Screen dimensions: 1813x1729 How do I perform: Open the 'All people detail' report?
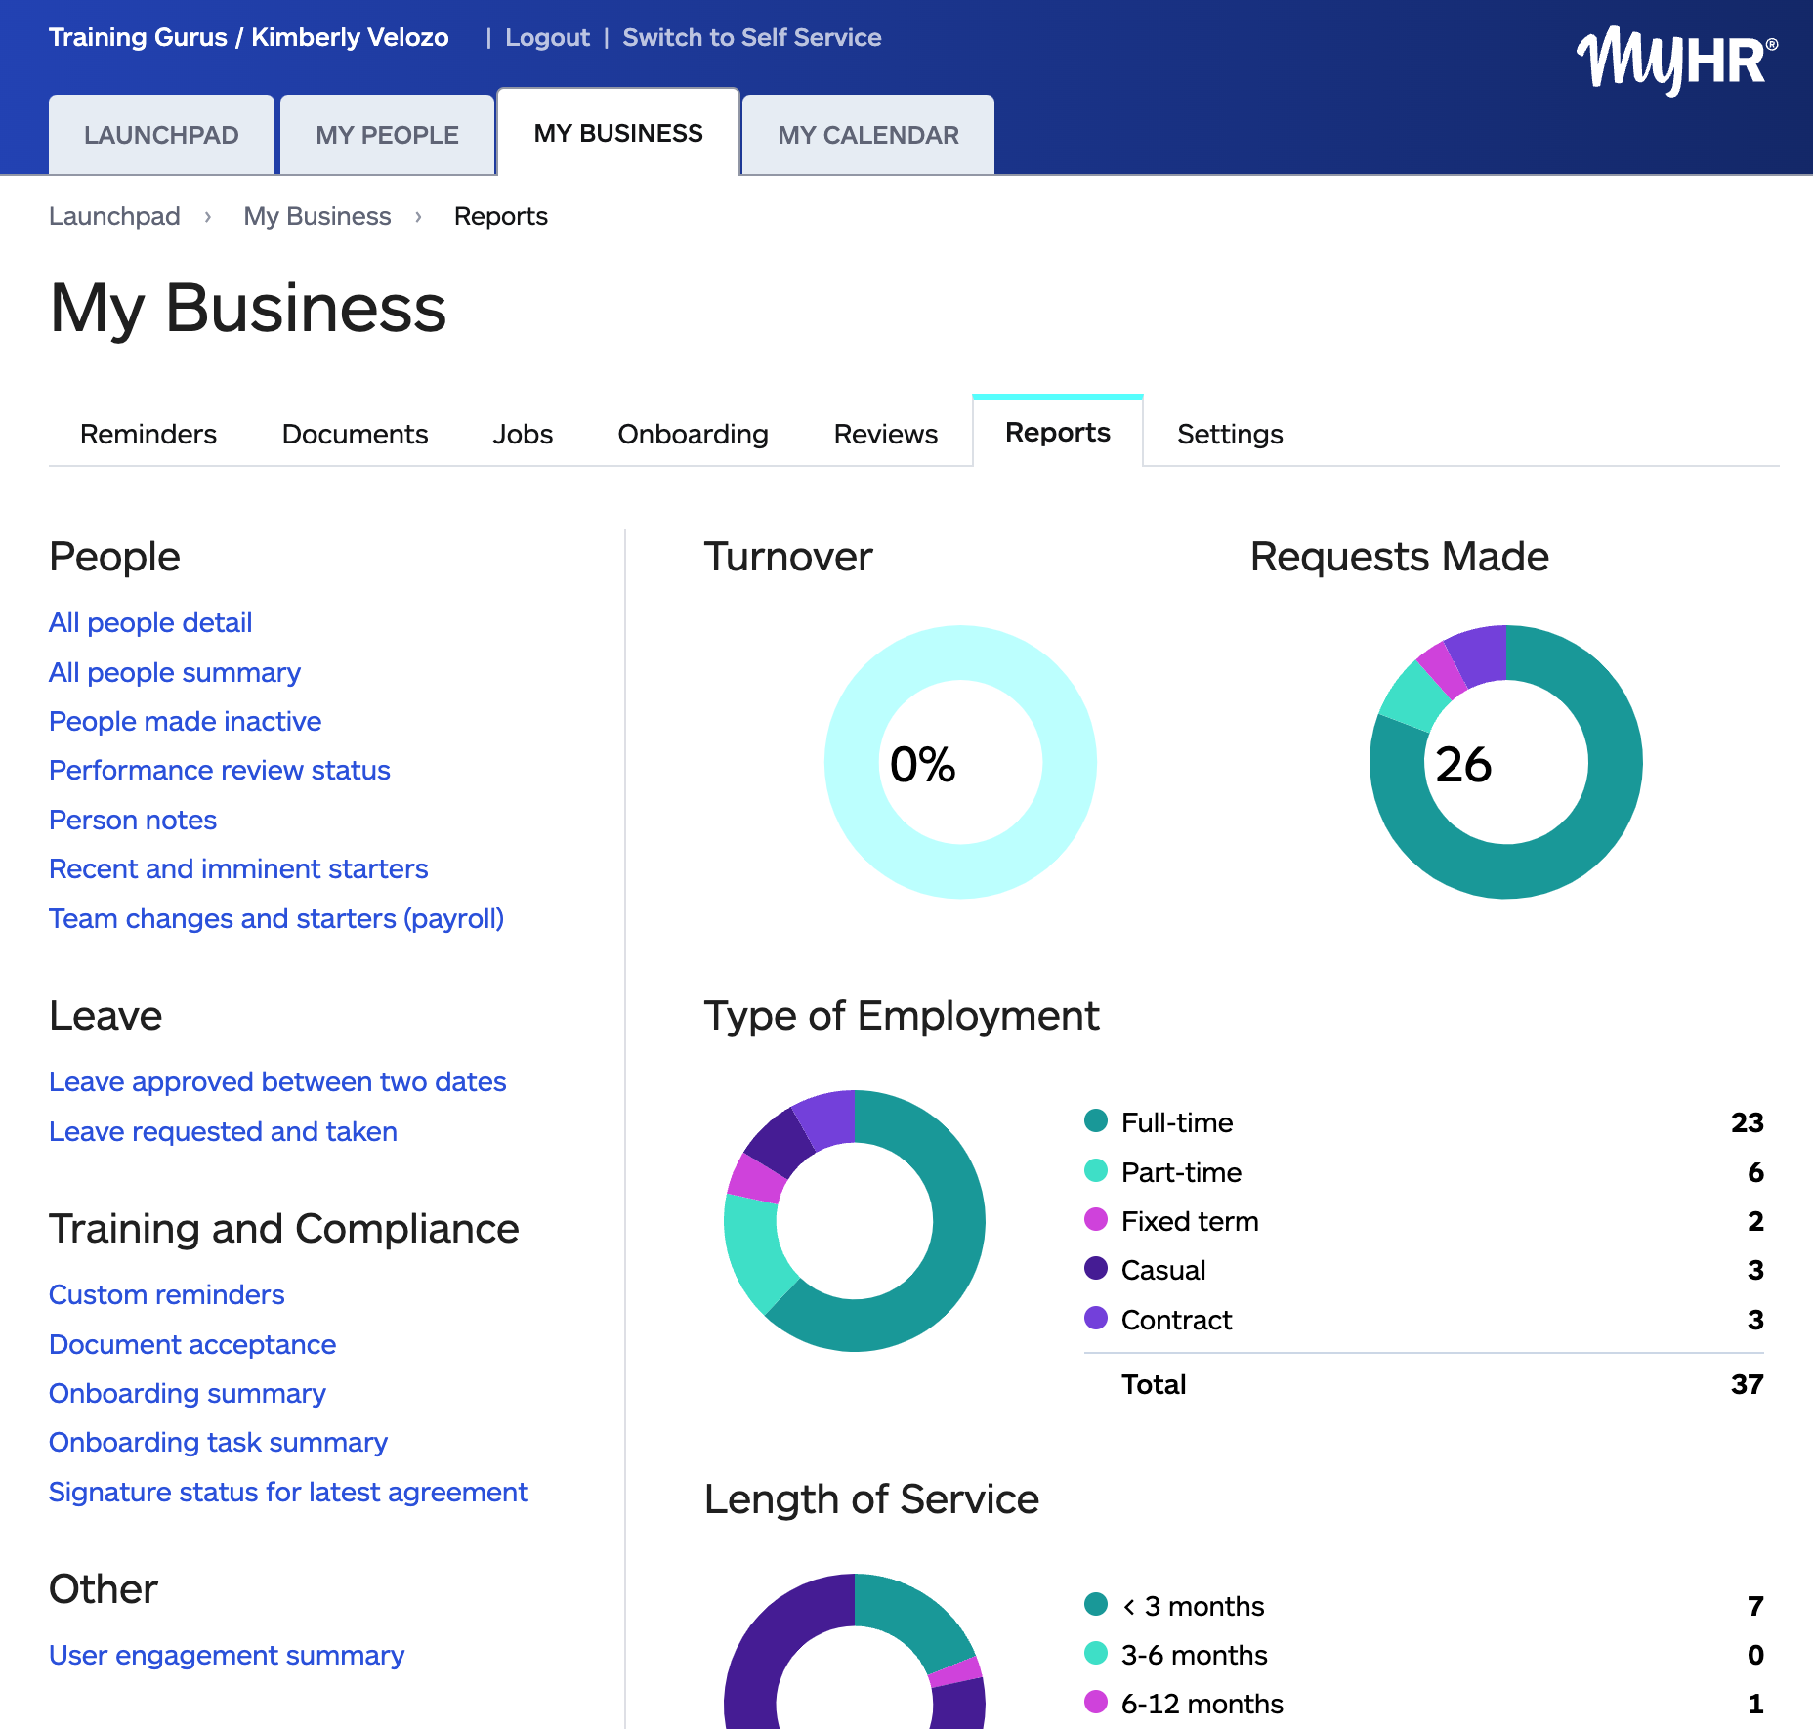pyautogui.click(x=150, y=622)
